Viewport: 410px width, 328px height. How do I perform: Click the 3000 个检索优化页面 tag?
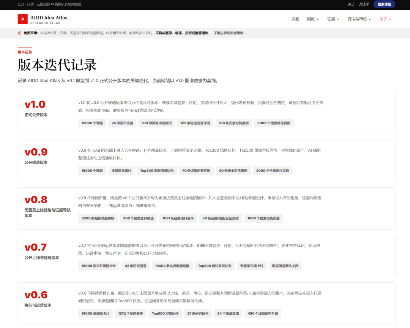click(273, 171)
